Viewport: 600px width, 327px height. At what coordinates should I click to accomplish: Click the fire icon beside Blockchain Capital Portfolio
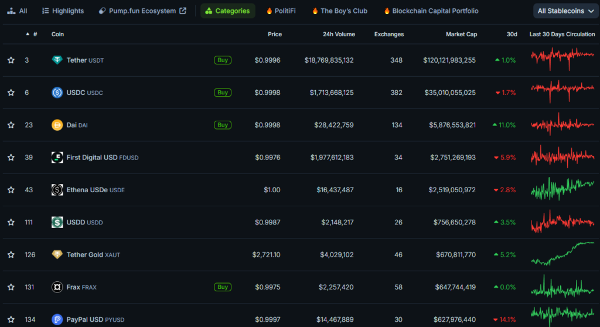[387, 11]
